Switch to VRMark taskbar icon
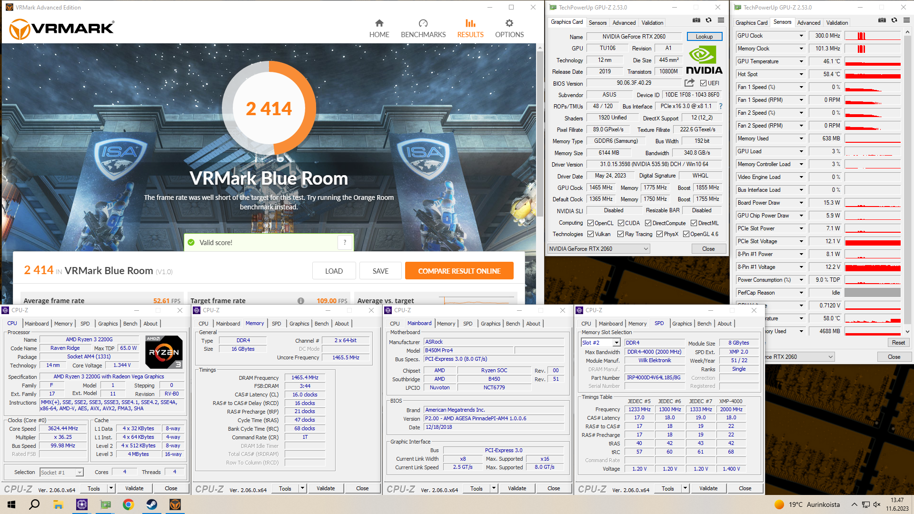This screenshot has height=514, width=914. 175,504
